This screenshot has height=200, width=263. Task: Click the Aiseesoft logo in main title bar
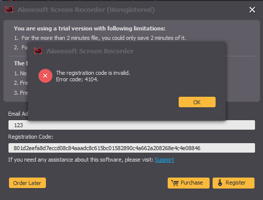(x=9, y=9)
